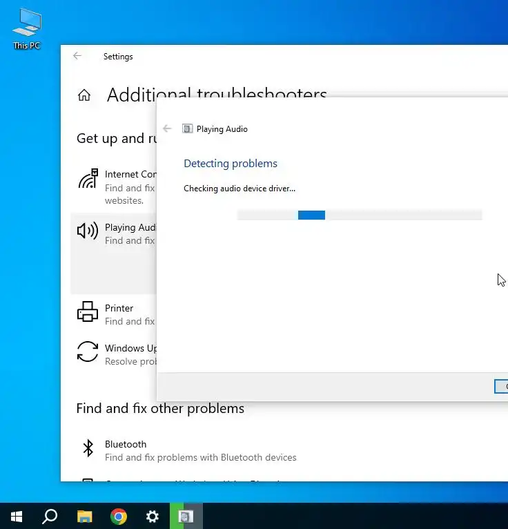Select the Printer troubleshooter icon
Viewport: 508px width, 529px height.
point(88,311)
